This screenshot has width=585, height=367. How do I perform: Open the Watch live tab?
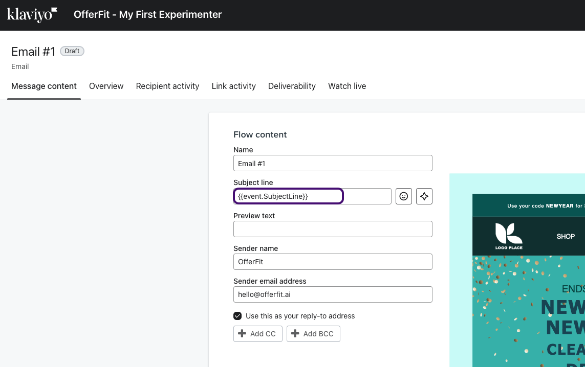[347, 86]
